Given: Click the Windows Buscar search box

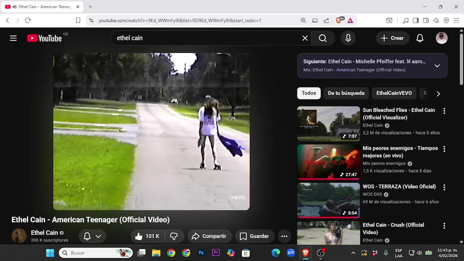Looking at the screenshot, I should tap(96, 253).
